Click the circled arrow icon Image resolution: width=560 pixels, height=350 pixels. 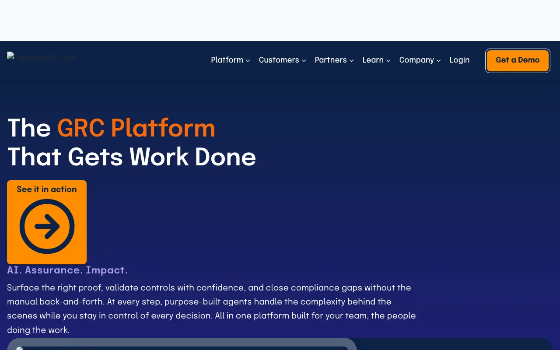click(47, 226)
